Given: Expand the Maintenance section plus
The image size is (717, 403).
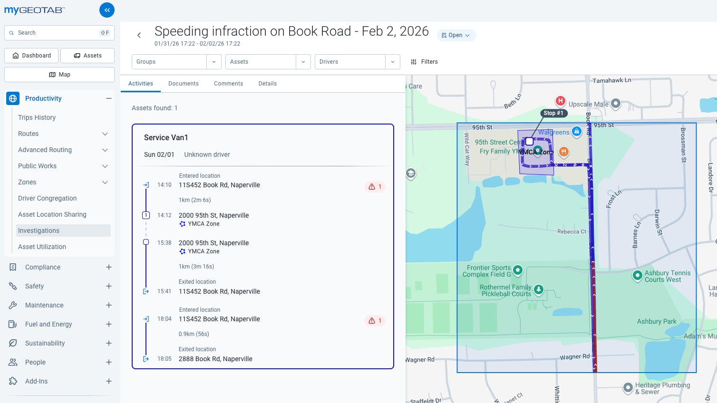Looking at the screenshot, I should tap(109, 305).
